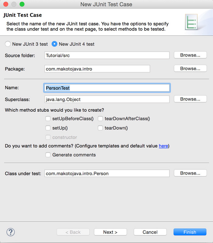This screenshot has height=243, width=213.
Task: Browse for the Class under test
Action: coord(190,173)
